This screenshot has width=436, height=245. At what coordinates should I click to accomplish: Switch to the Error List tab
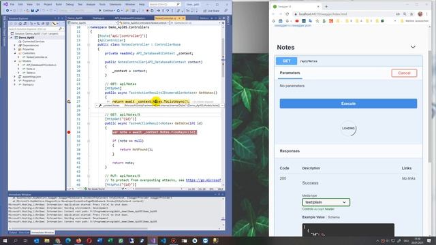click(24, 233)
